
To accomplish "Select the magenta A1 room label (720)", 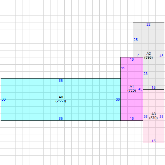I will tap(132, 88).
